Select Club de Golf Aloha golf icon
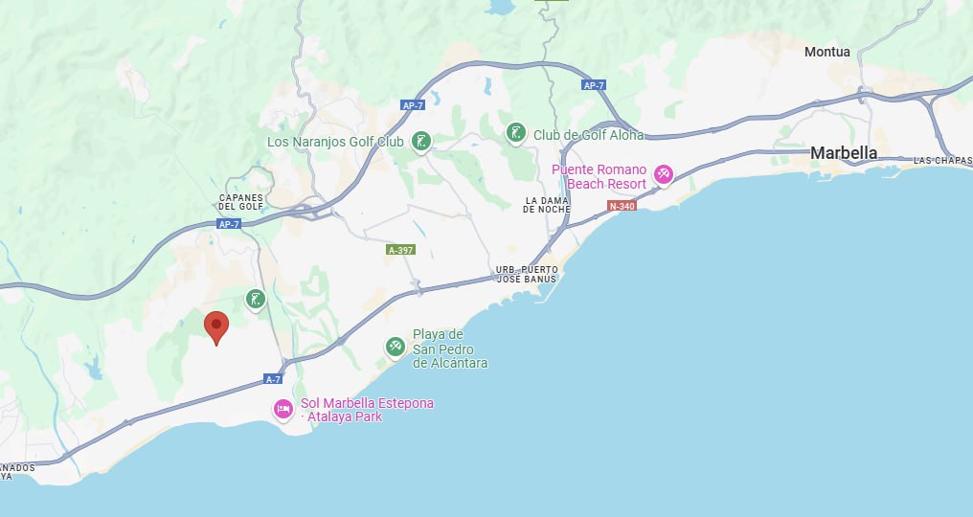This screenshot has height=517, width=973. tap(515, 133)
